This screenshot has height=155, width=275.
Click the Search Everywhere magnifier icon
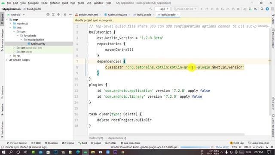click(262, 9)
